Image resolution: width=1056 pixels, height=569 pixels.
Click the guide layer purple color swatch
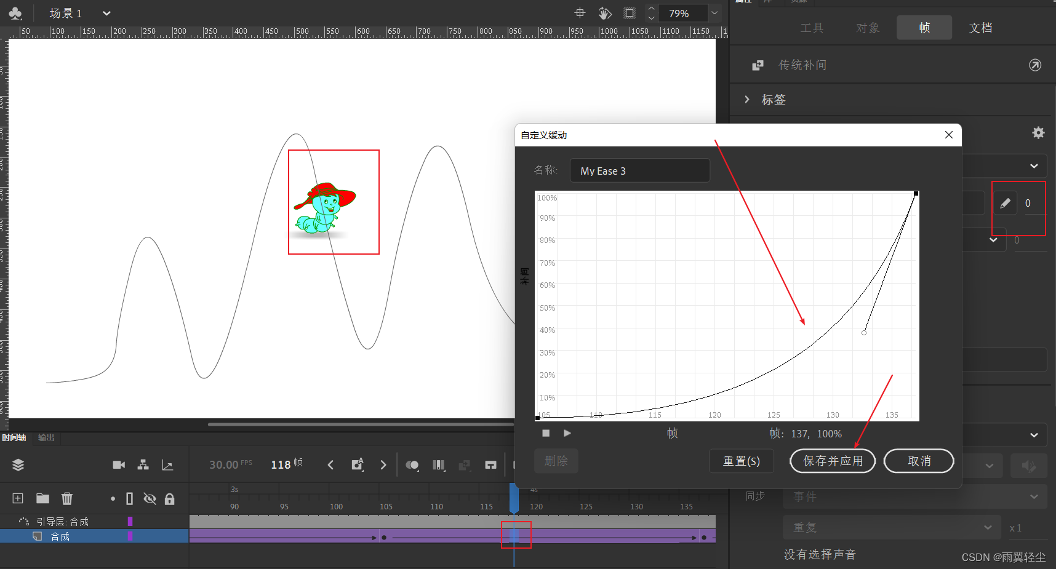[130, 522]
